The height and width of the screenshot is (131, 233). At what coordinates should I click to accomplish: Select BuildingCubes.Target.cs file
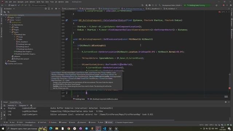click(x=23, y=52)
